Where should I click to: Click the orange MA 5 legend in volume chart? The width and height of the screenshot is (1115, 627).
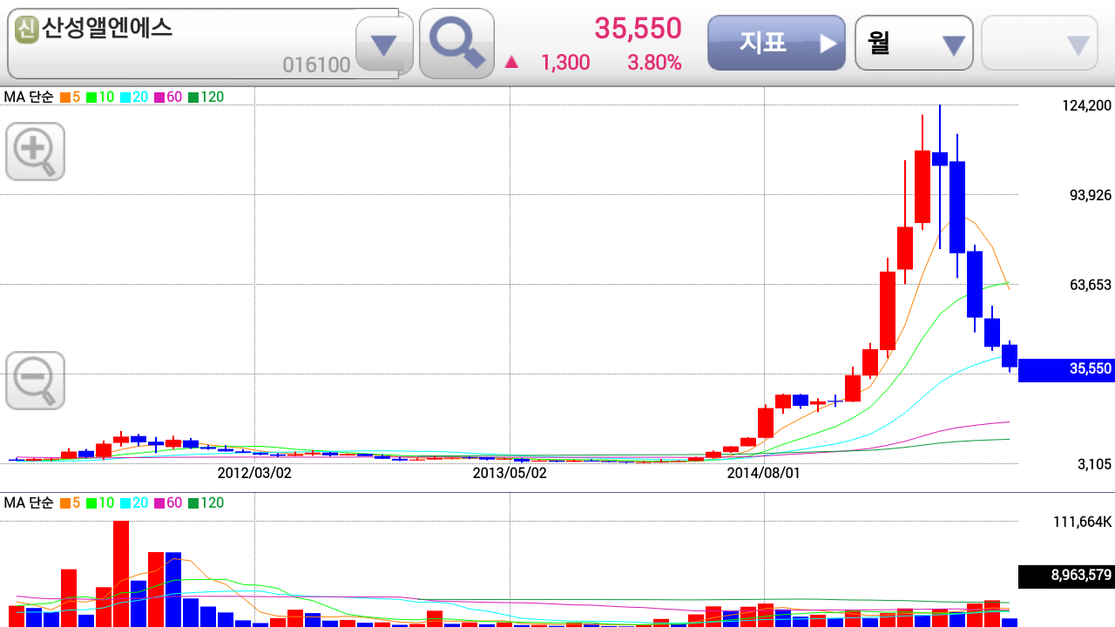[71, 502]
